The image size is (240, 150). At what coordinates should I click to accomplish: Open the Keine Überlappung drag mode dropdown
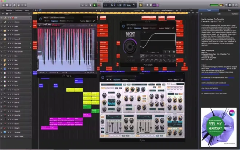coord(168,10)
